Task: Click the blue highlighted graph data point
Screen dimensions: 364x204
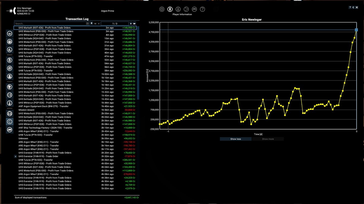Action: (356, 30)
